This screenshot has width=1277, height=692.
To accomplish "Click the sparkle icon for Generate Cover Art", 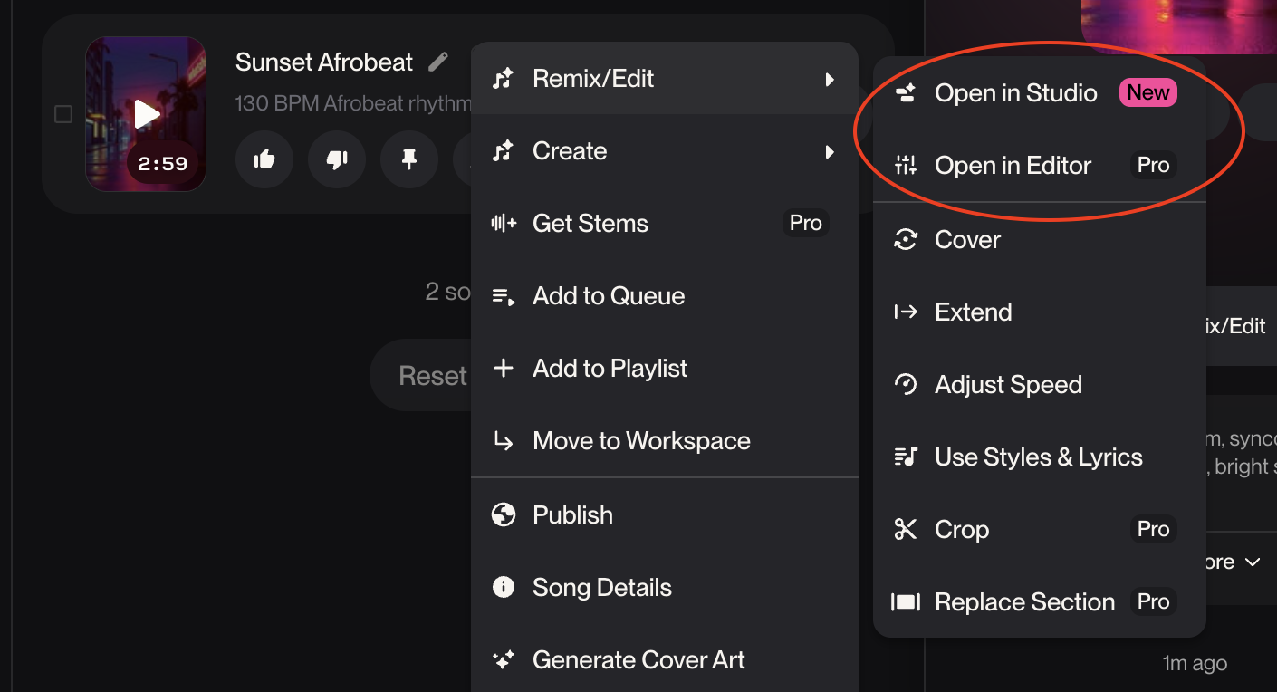I will 504,659.
